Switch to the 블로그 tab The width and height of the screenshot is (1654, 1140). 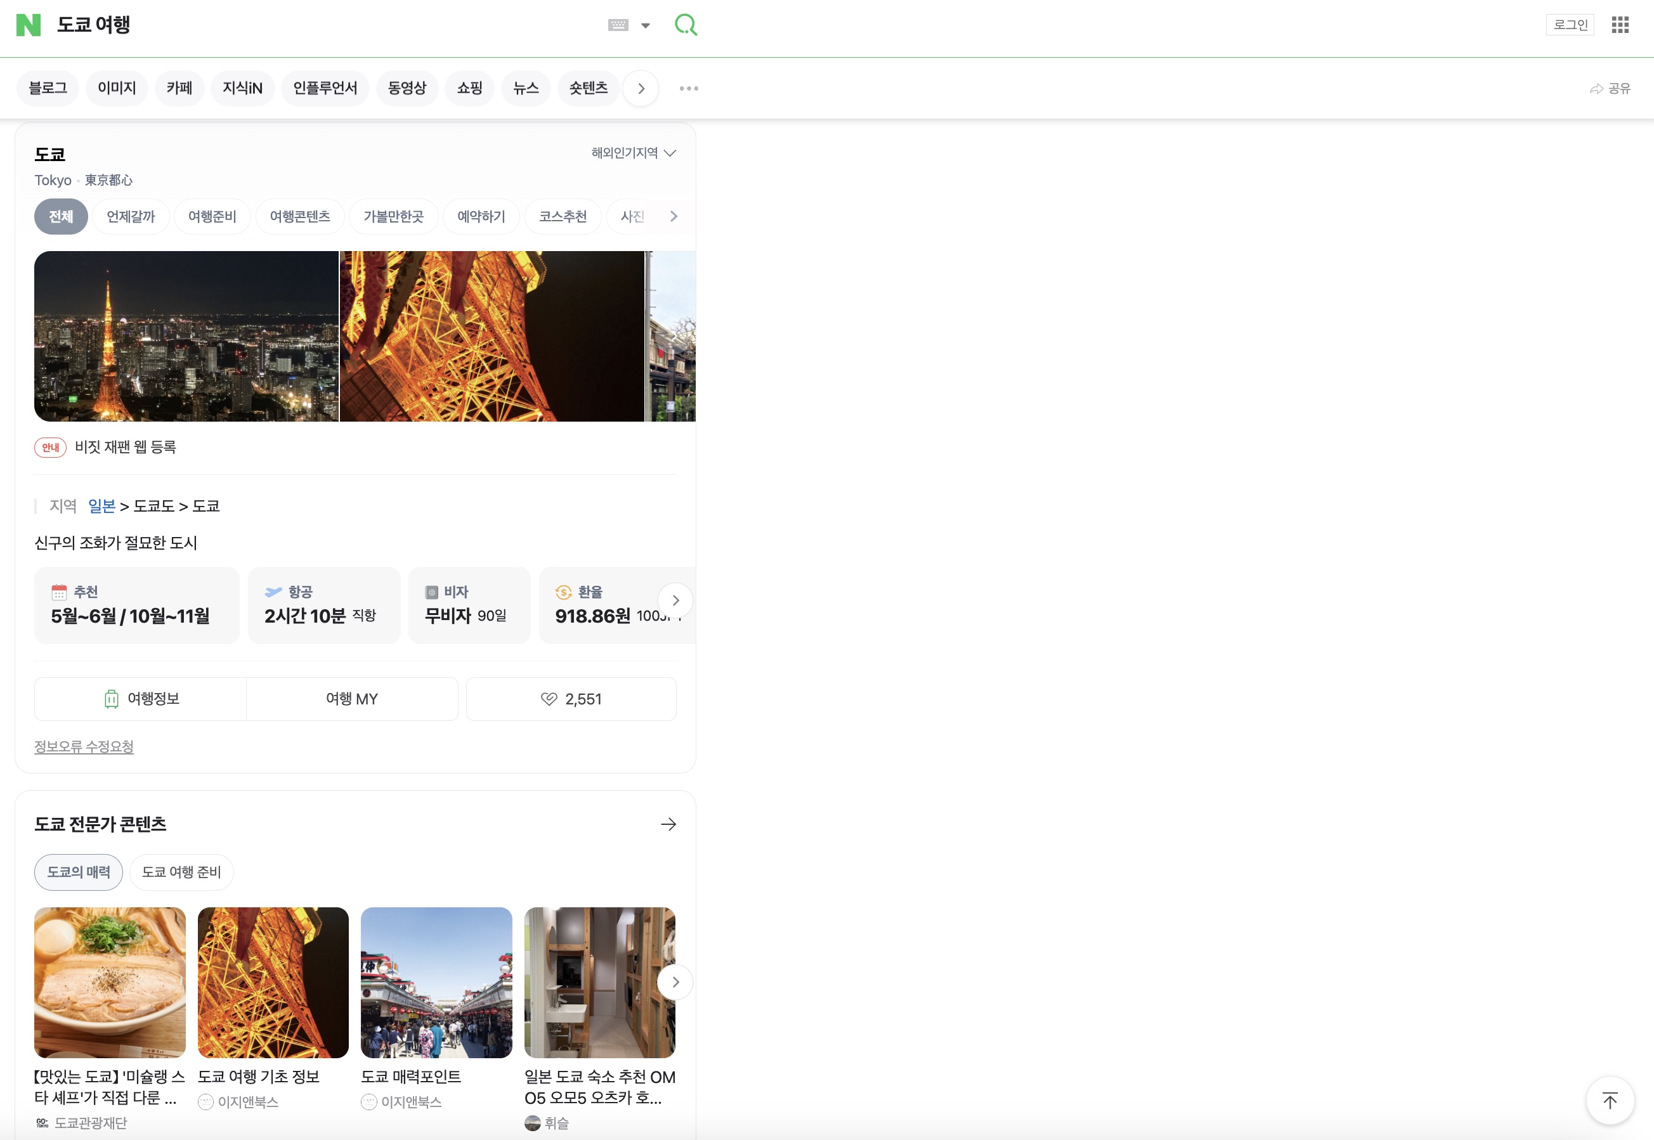pyautogui.click(x=47, y=88)
